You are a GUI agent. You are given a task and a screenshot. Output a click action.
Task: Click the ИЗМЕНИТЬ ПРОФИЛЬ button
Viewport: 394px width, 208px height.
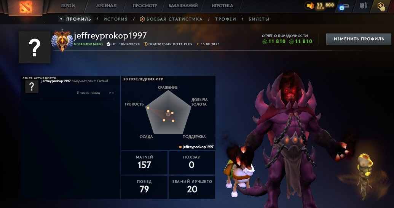pos(359,39)
